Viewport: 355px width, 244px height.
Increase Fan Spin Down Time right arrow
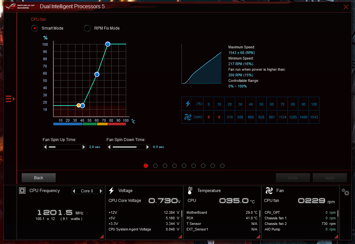click(148, 147)
